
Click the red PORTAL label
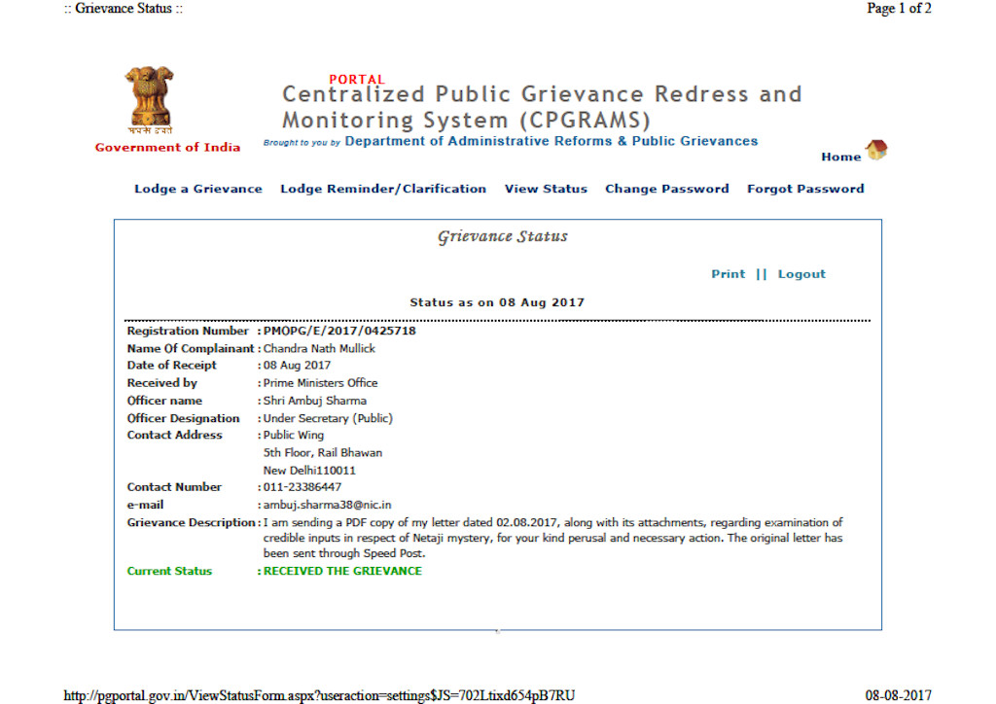click(x=357, y=80)
